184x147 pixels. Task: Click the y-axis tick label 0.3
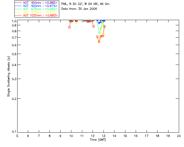(x=14, y=79)
